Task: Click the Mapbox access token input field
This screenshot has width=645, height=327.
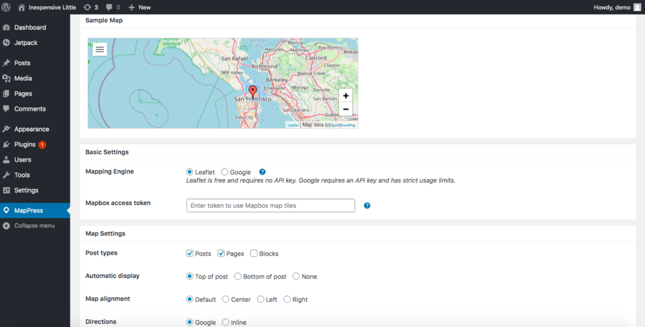Action: click(x=271, y=205)
